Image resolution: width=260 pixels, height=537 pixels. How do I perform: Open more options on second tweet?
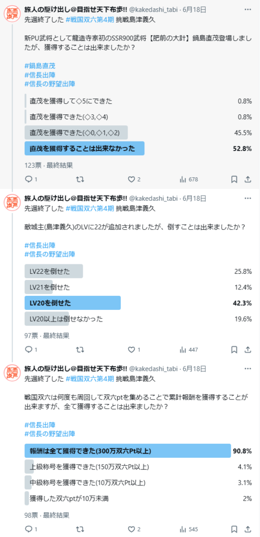tap(248, 198)
